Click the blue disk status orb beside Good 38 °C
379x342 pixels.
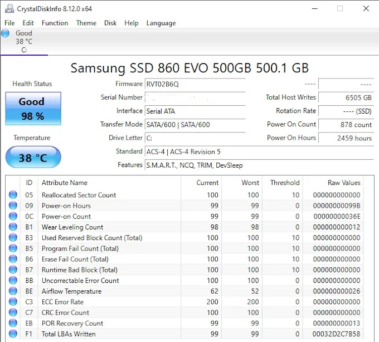click(x=5, y=33)
